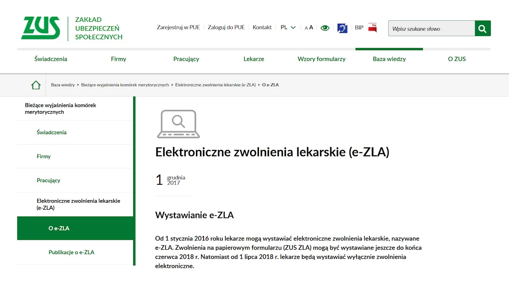Click the laptop with magnifier illustration
This screenshot has width=509, height=286.
(179, 124)
